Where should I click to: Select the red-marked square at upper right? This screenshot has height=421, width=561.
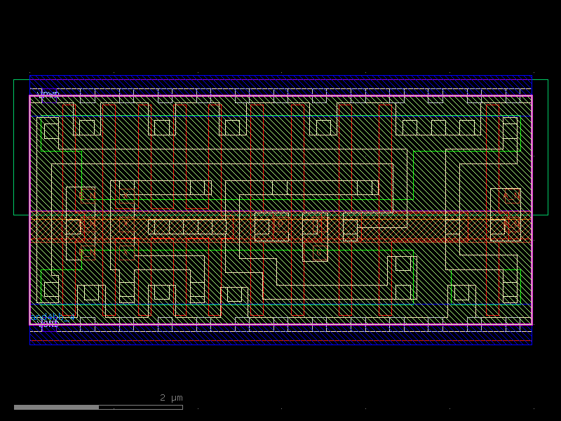click(512, 196)
